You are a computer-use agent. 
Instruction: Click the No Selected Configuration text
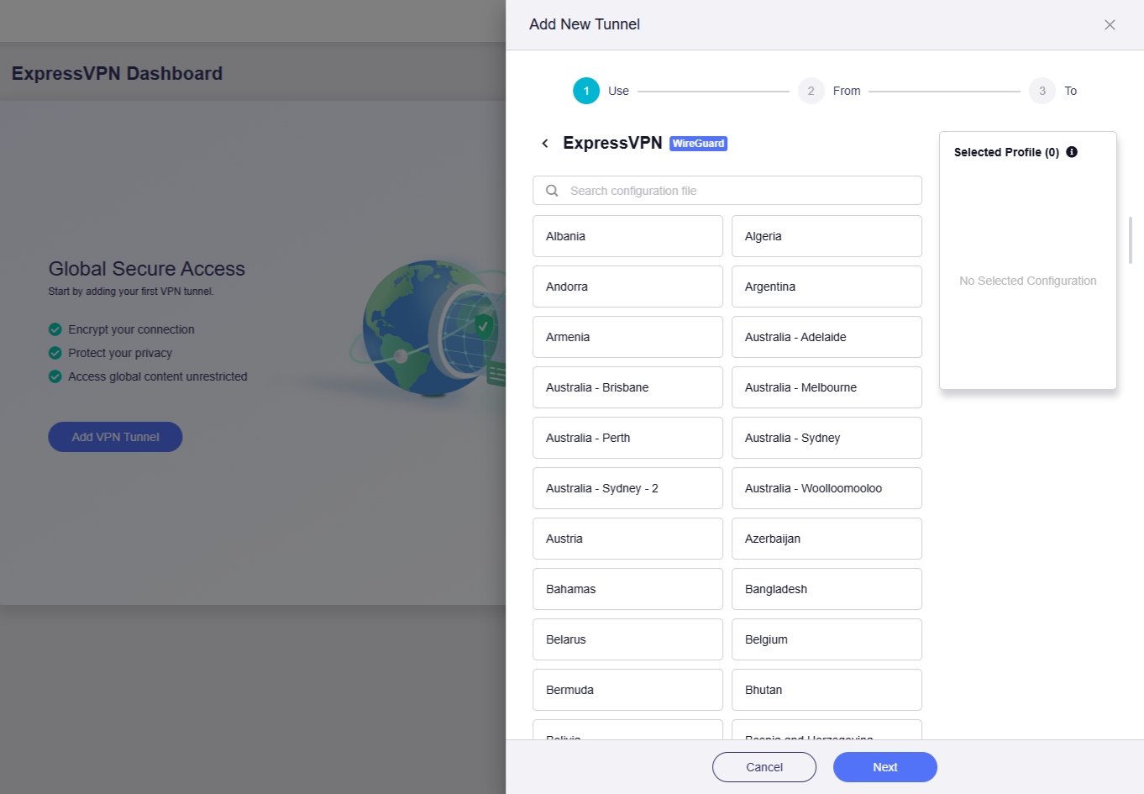(1028, 281)
